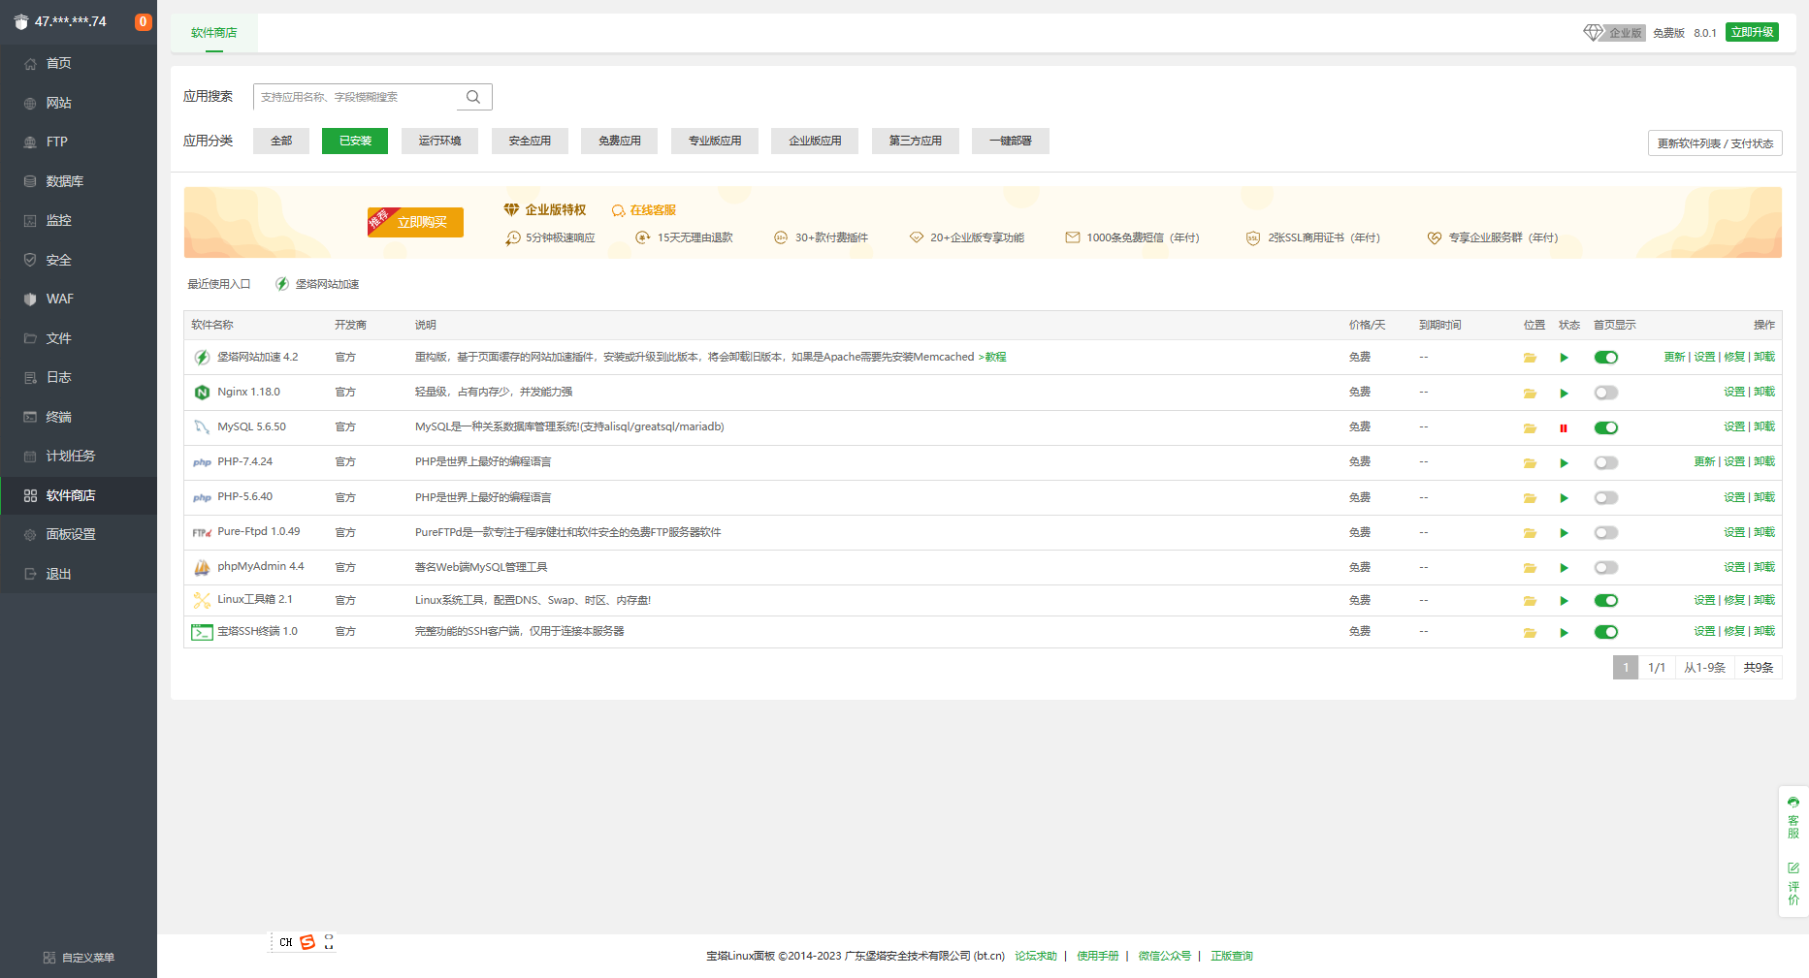Open folder location for phpMyAdmin 4.4
The width and height of the screenshot is (1809, 978).
(1530, 567)
